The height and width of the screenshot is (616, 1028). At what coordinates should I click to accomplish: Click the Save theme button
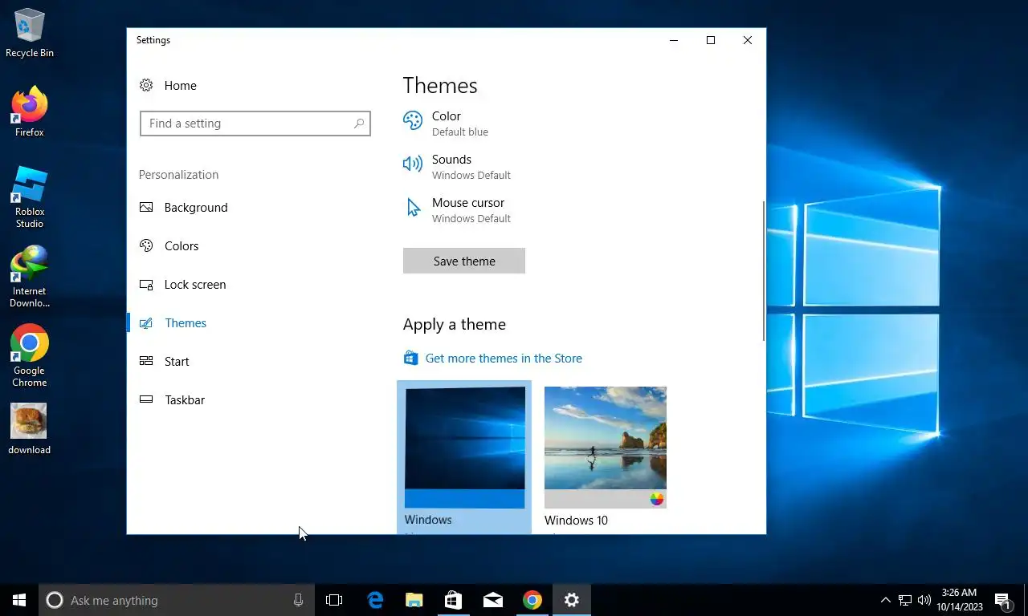464,261
